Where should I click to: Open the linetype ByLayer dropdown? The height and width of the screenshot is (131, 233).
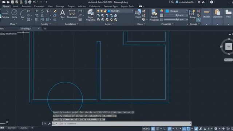pyautogui.click(x=187, y=20)
